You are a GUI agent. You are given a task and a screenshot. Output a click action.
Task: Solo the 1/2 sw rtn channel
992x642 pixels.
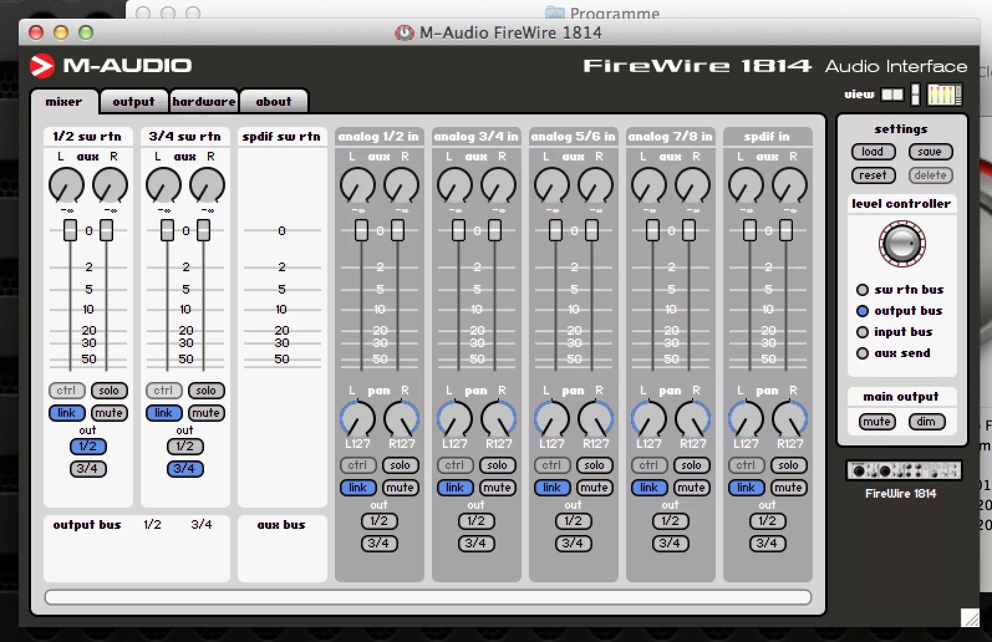(x=109, y=391)
